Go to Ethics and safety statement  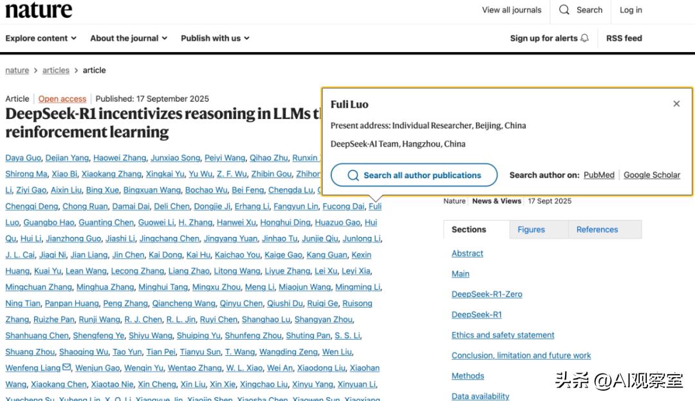tap(503, 335)
